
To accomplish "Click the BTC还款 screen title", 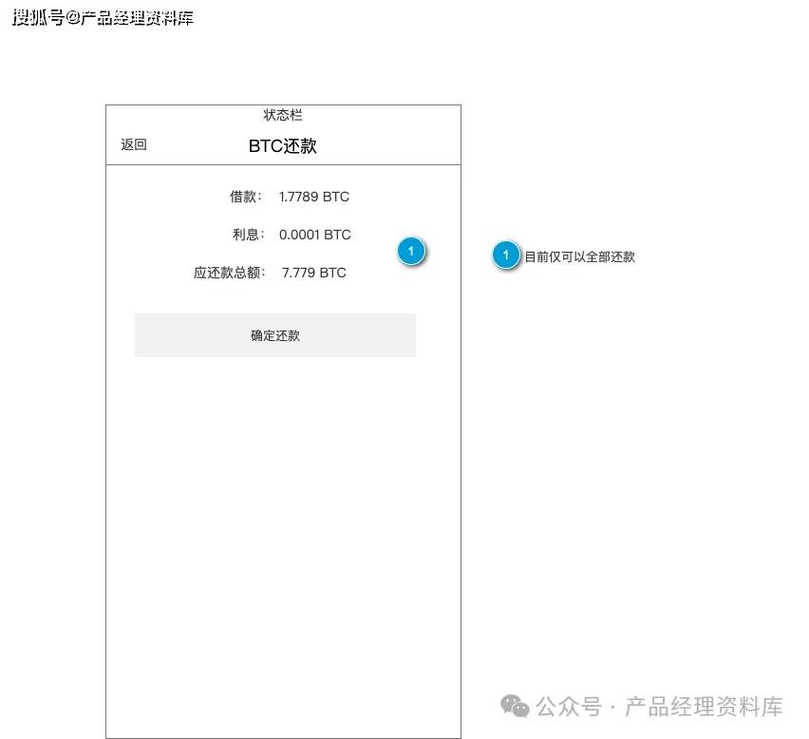I will pos(282,145).
